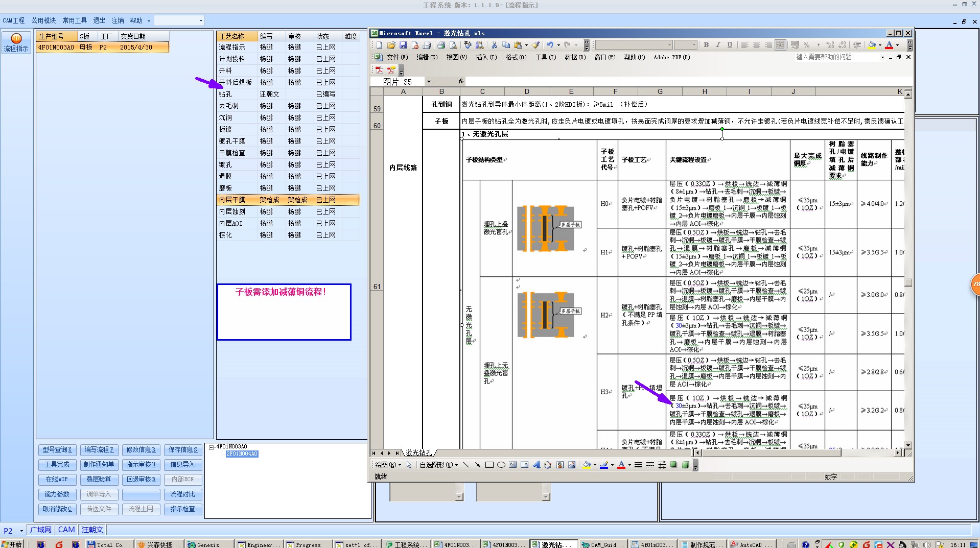This screenshot has height=548, width=980.
Task: Click the Windows 开始 Start button
Action: (x=12, y=544)
